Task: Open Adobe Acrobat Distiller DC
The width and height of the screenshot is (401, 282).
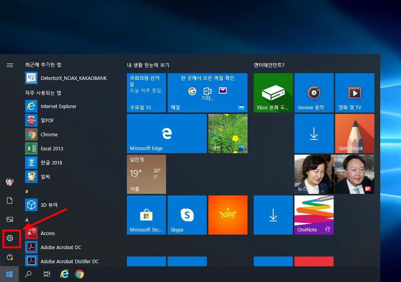Action: [70, 261]
